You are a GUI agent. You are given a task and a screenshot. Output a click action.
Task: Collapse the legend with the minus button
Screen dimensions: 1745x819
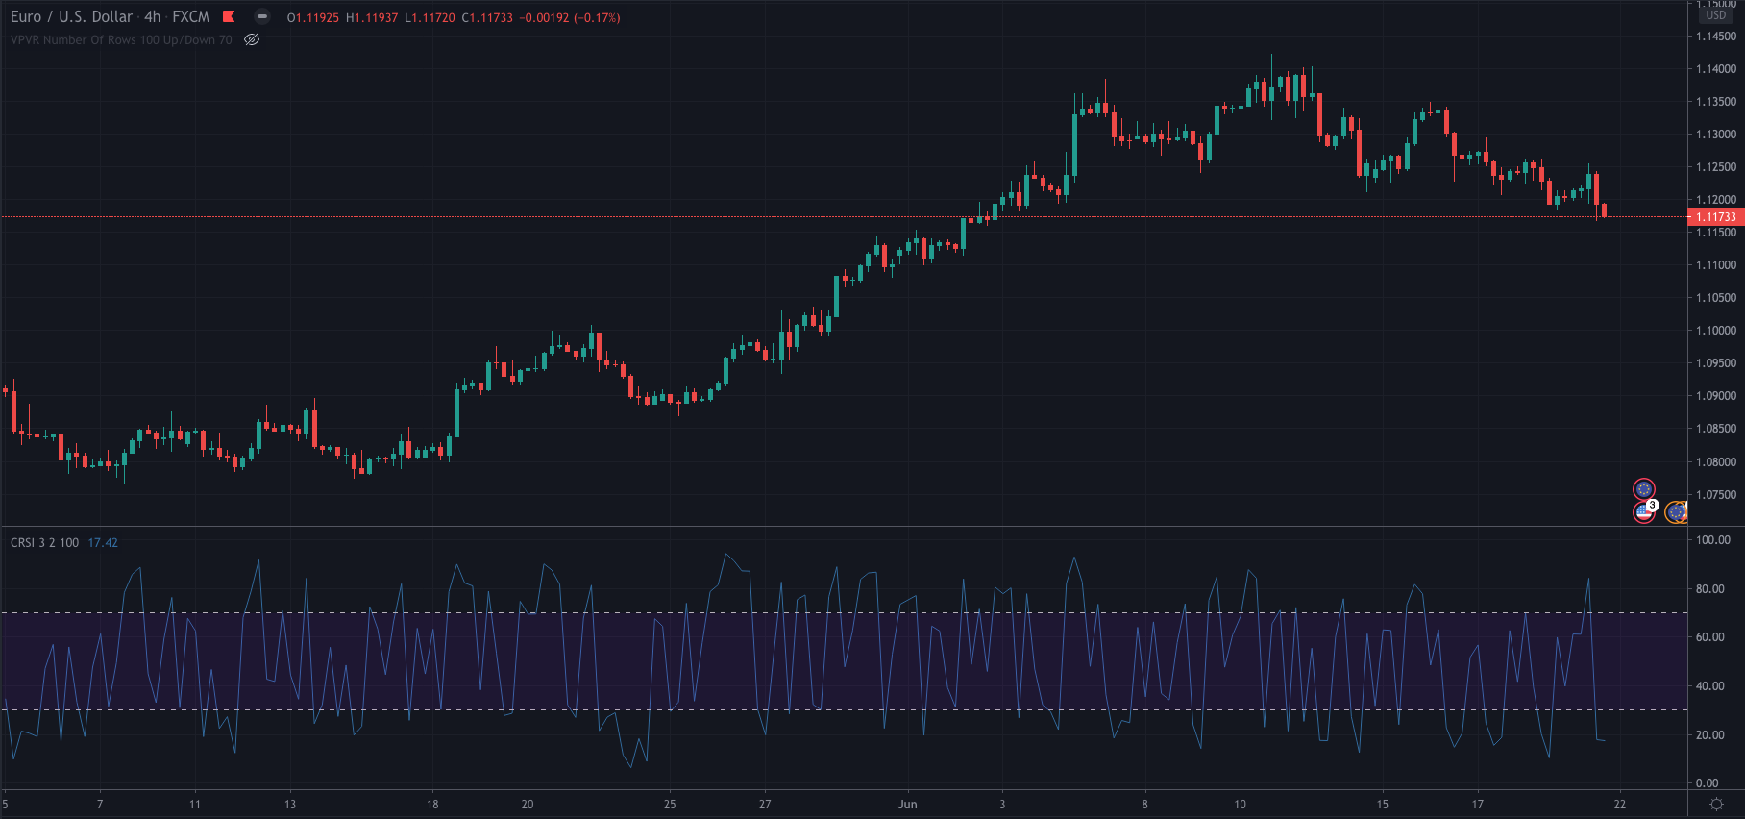click(x=262, y=16)
